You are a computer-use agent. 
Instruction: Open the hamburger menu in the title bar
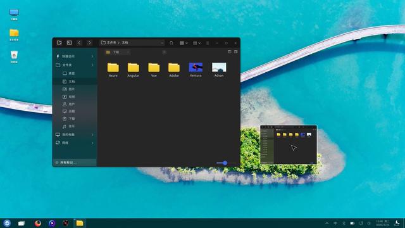point(208,43)
